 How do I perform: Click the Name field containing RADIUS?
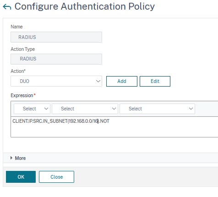pyautogui.click(x=56, y=37)
